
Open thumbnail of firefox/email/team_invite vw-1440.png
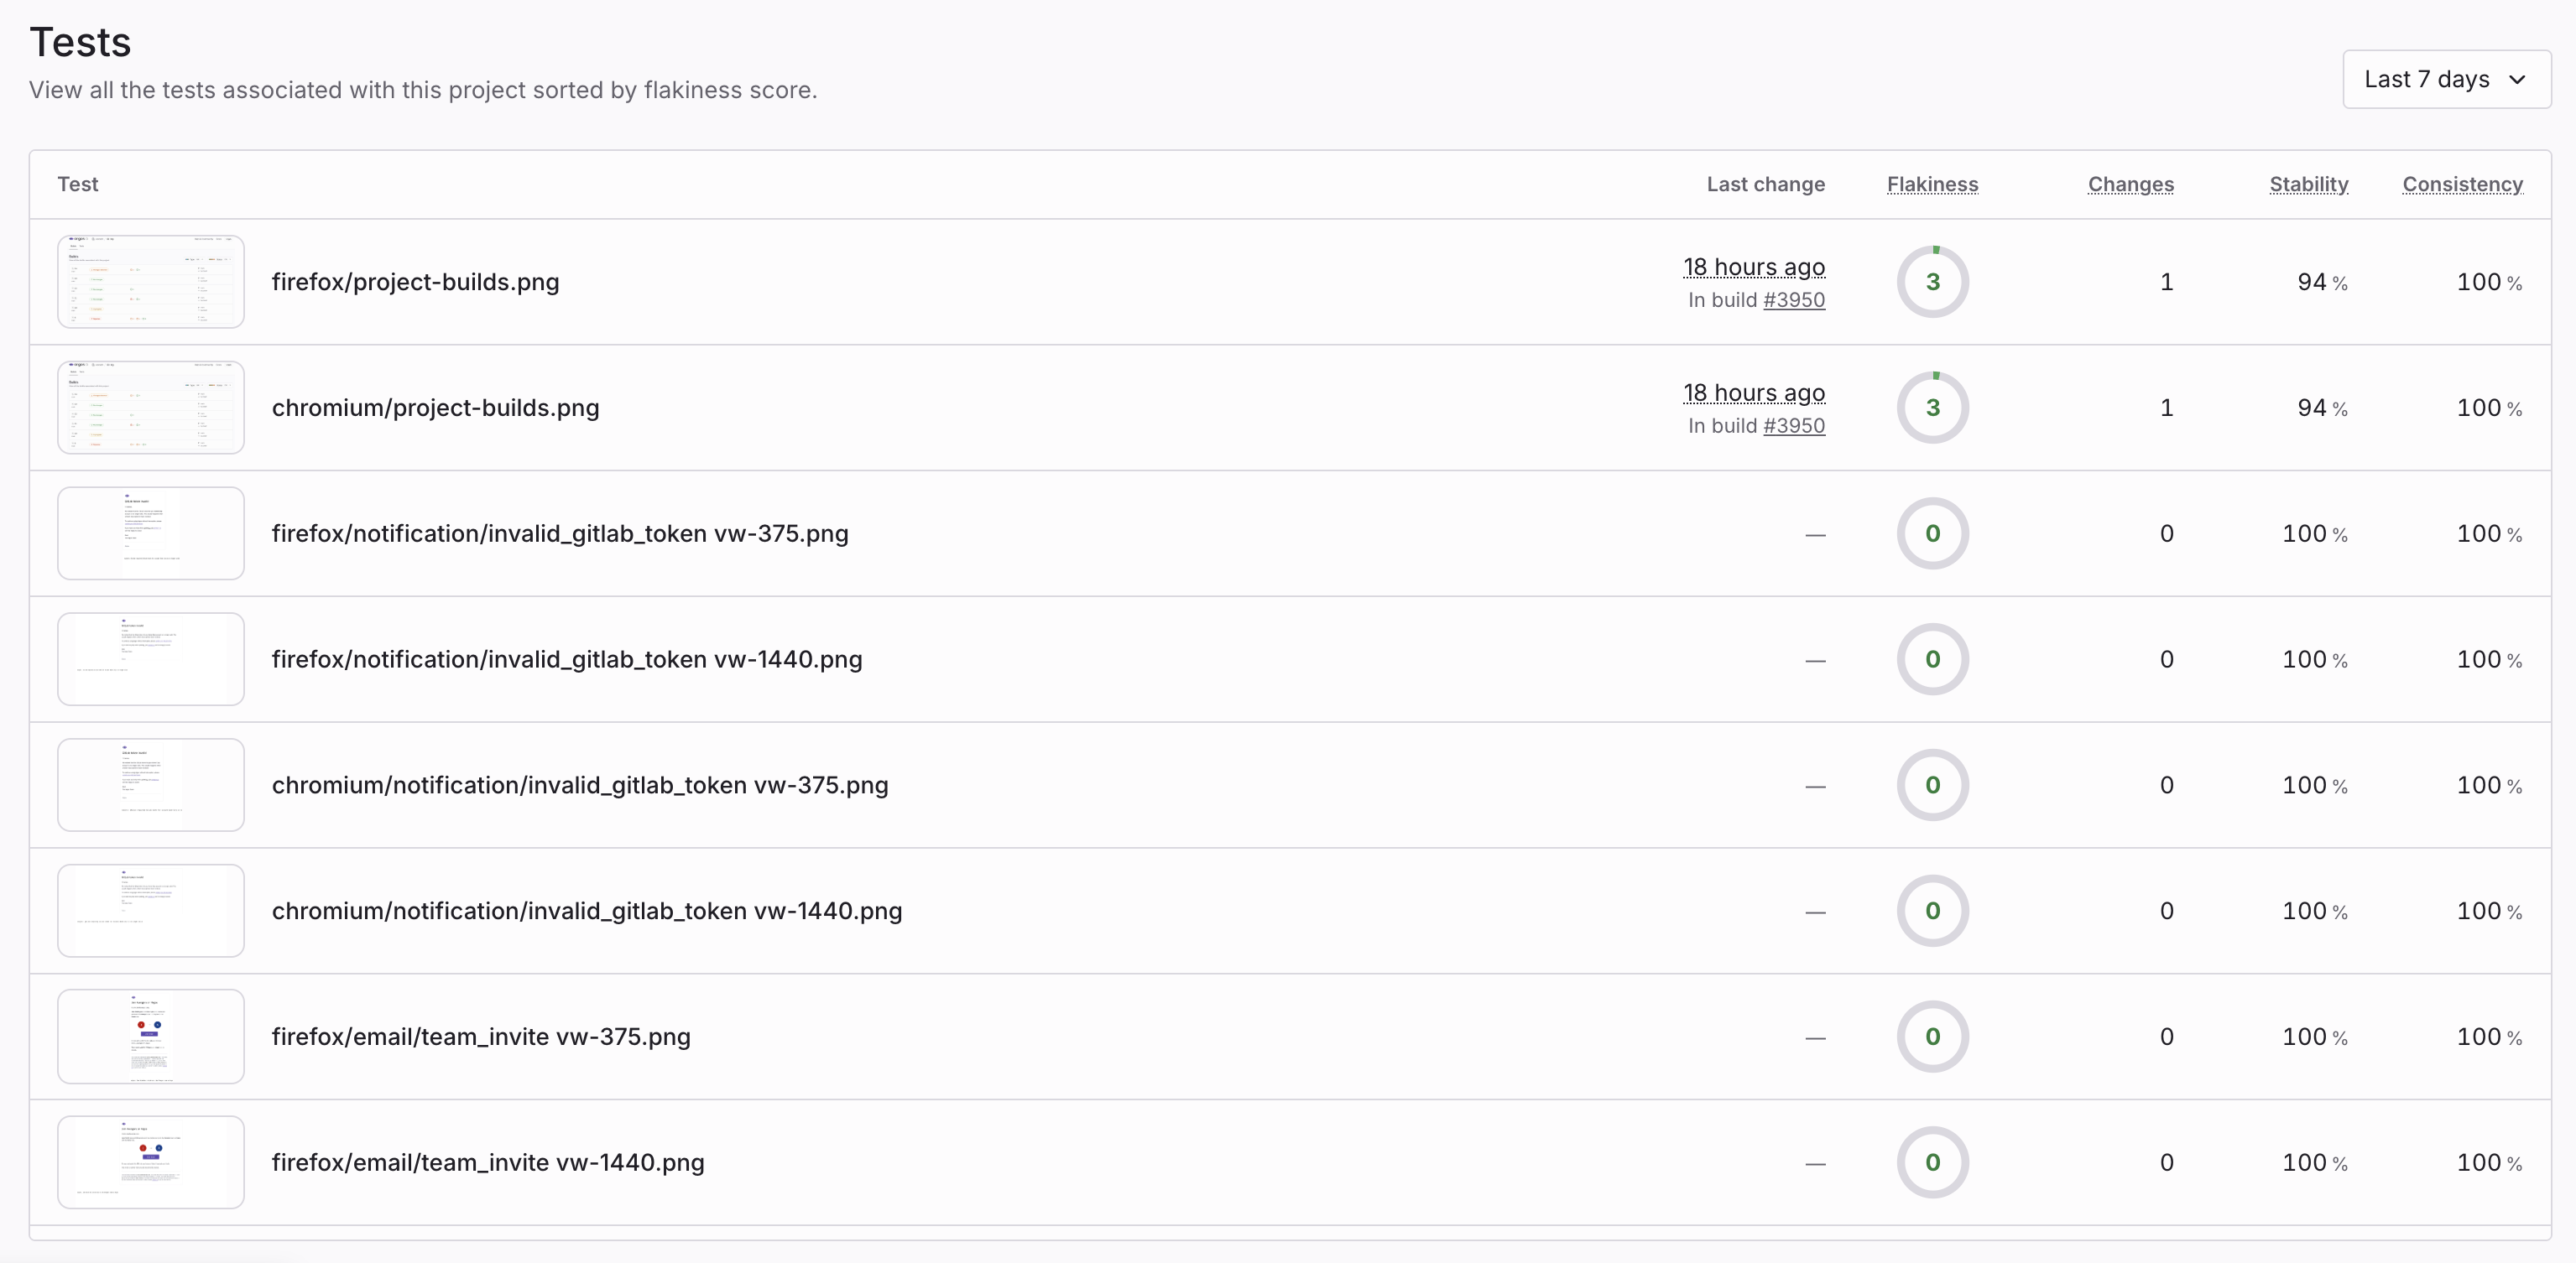151,1162
